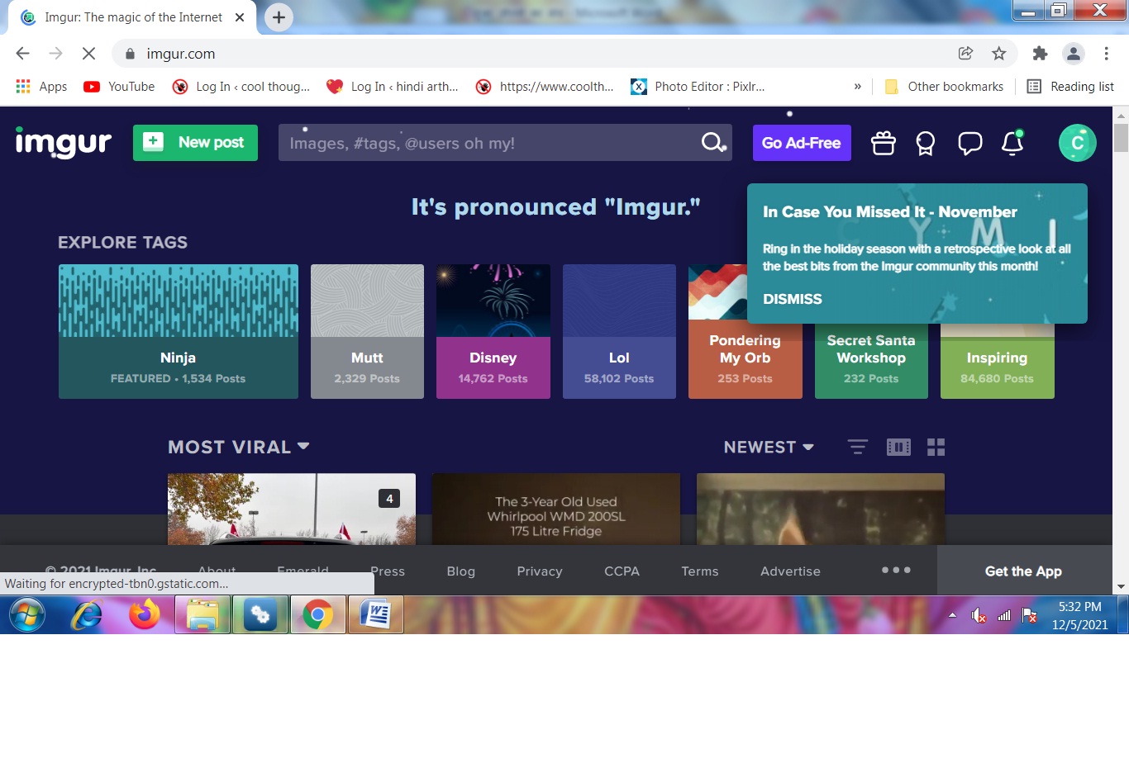Open the Privacy footer link

coord(540,571)
